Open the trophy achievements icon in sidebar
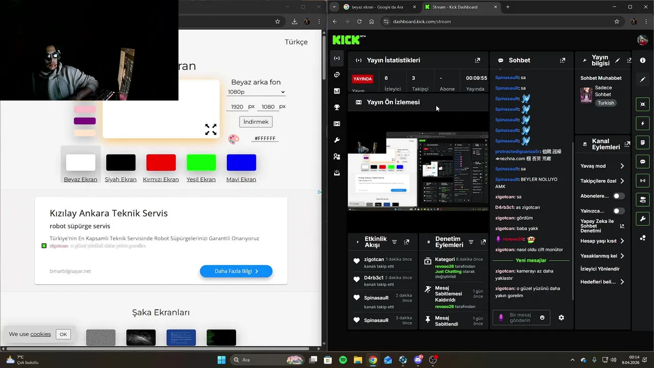The width and height of the screenshot is (654, 368). [x=337, y=107]
